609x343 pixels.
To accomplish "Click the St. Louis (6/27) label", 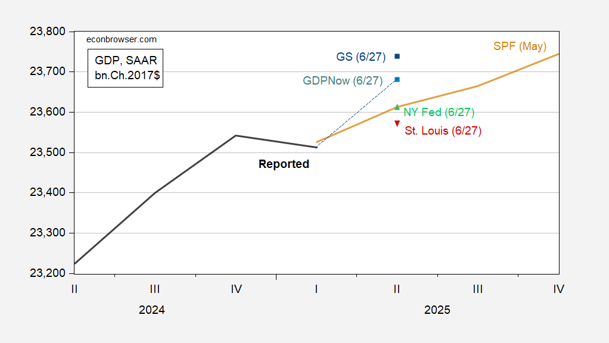I will click(443, 130).
